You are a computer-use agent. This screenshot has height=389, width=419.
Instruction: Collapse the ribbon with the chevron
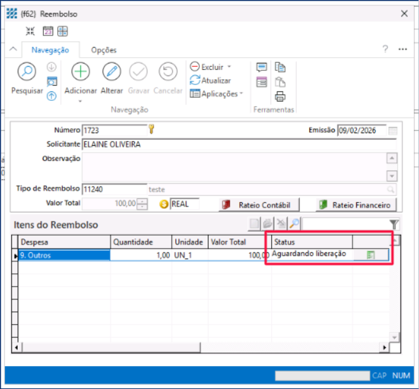coord(13,49)
